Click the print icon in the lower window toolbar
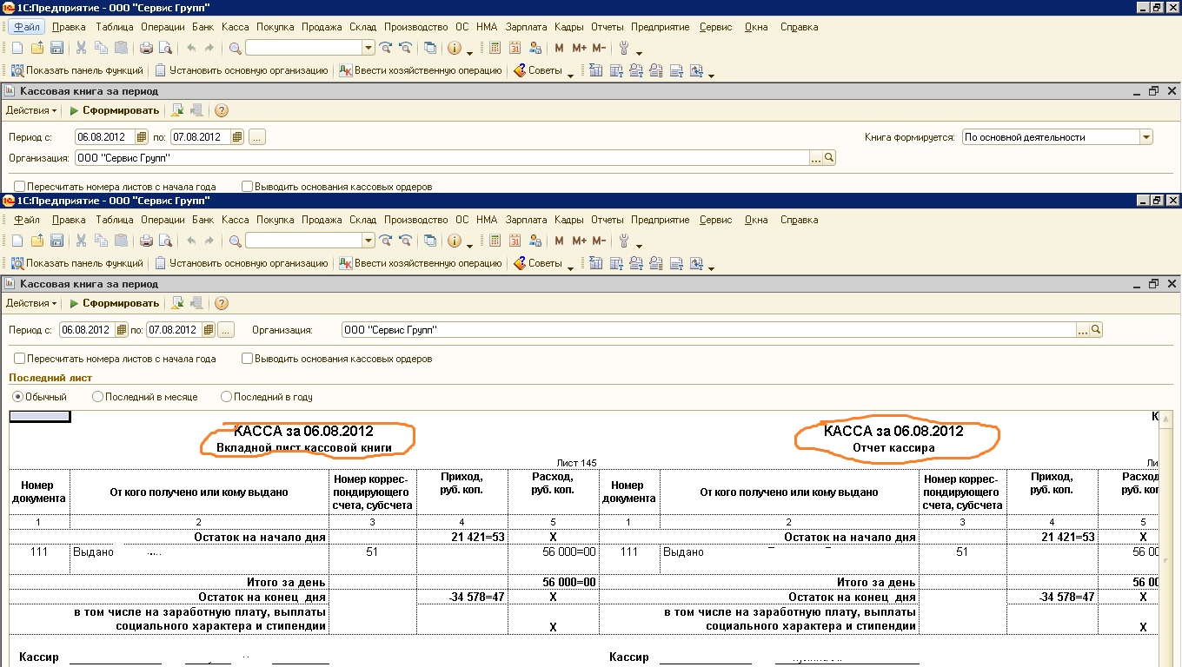 (x=146, y=241)
